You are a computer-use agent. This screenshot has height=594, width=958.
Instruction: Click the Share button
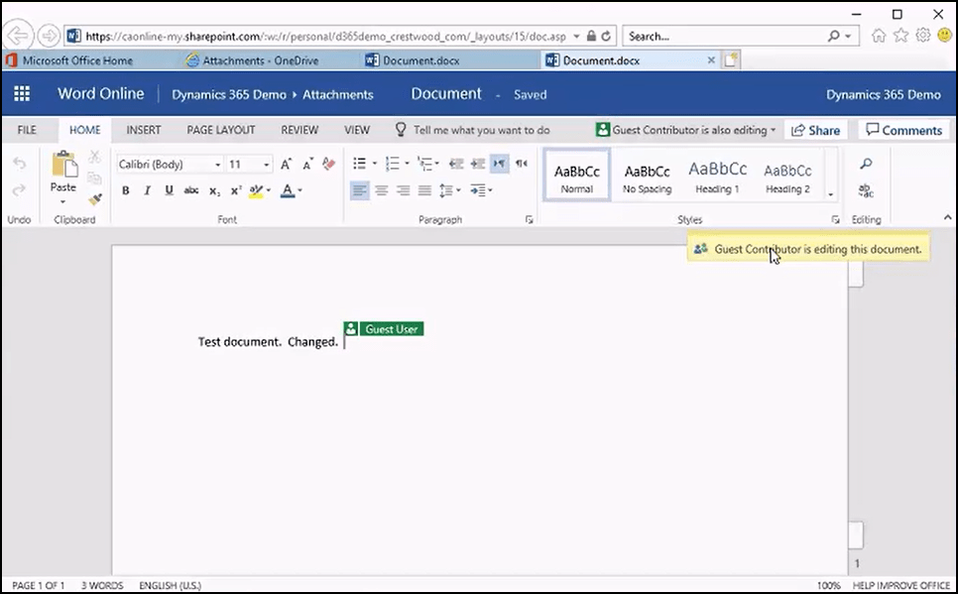815,130
